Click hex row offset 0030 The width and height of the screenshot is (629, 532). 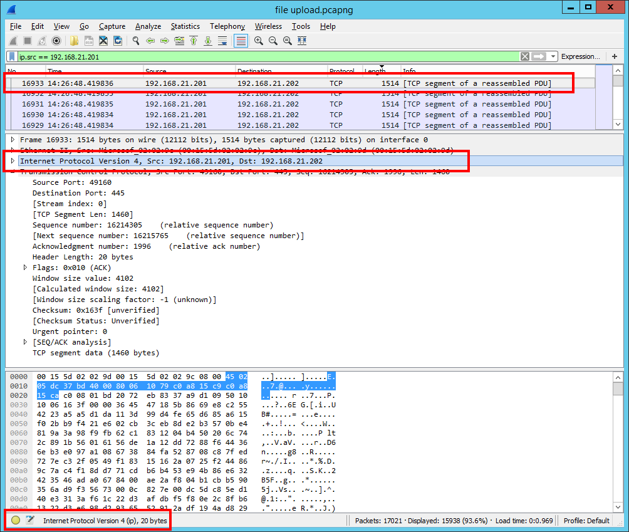19,405
